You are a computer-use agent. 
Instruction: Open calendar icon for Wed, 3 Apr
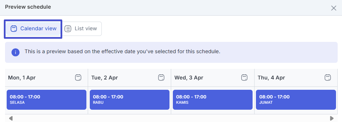tap(245, 77)
